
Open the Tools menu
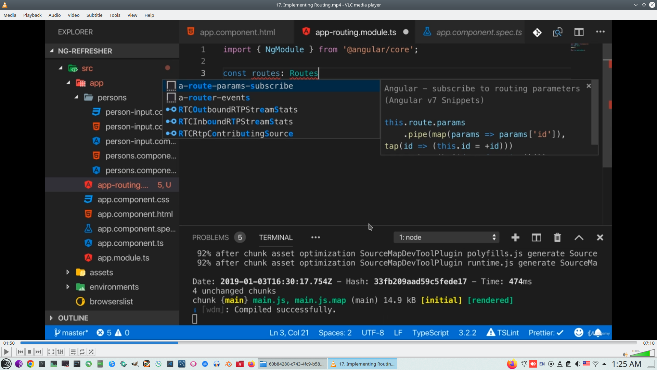(x=115, y=15)
